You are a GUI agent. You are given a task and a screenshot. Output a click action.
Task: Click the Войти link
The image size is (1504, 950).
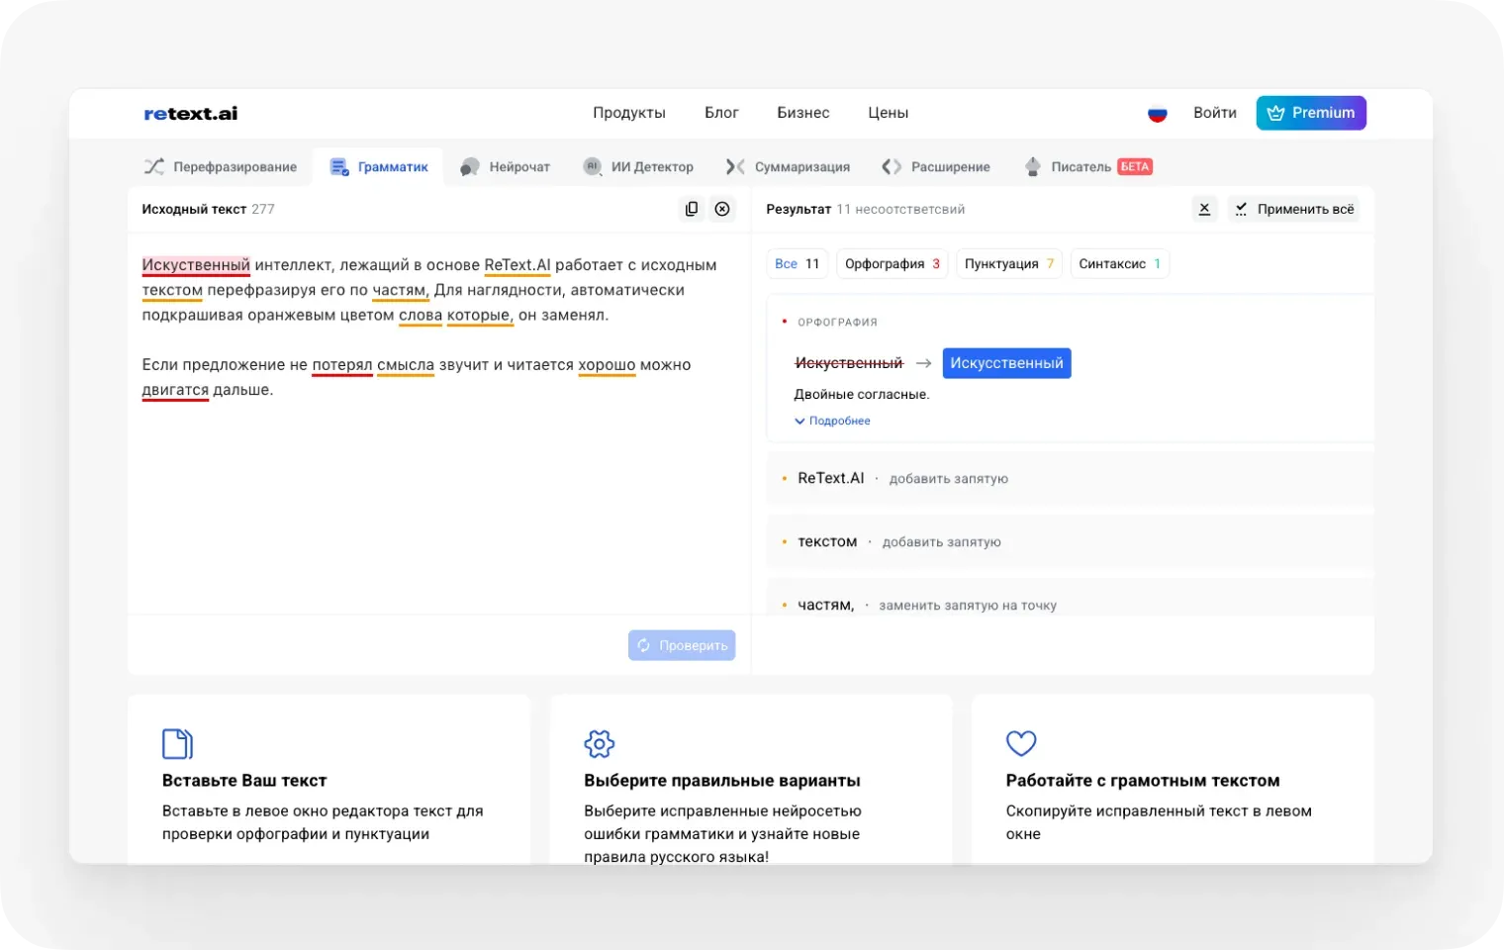click(1215, 113)
